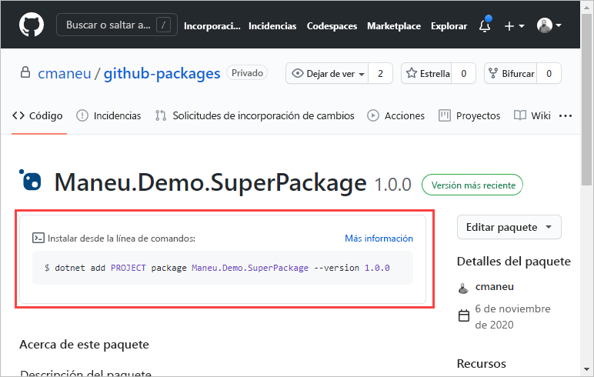Screen dimensions: 594x377
Task: Click the 'Recursos' heading
Action: (x=481, y=363)
